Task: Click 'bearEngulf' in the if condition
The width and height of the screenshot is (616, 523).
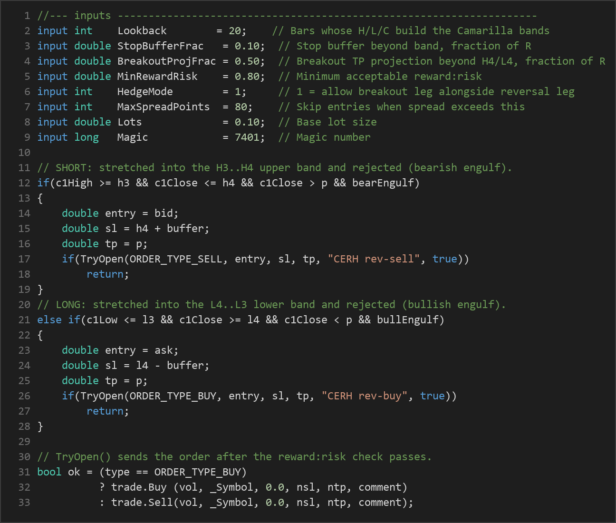Action: click(x=383, y=183)
